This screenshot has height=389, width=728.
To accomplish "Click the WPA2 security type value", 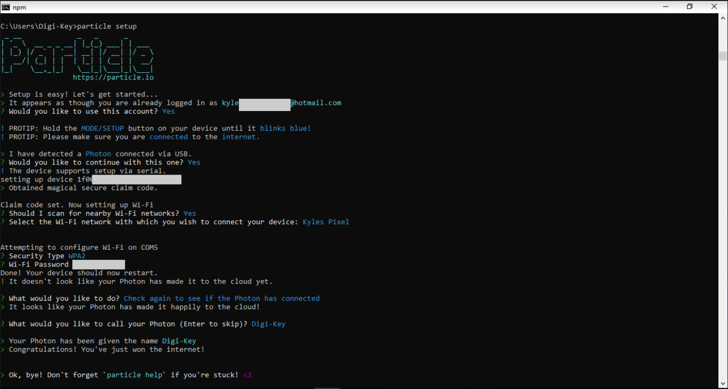I will (x=77, y=256).
